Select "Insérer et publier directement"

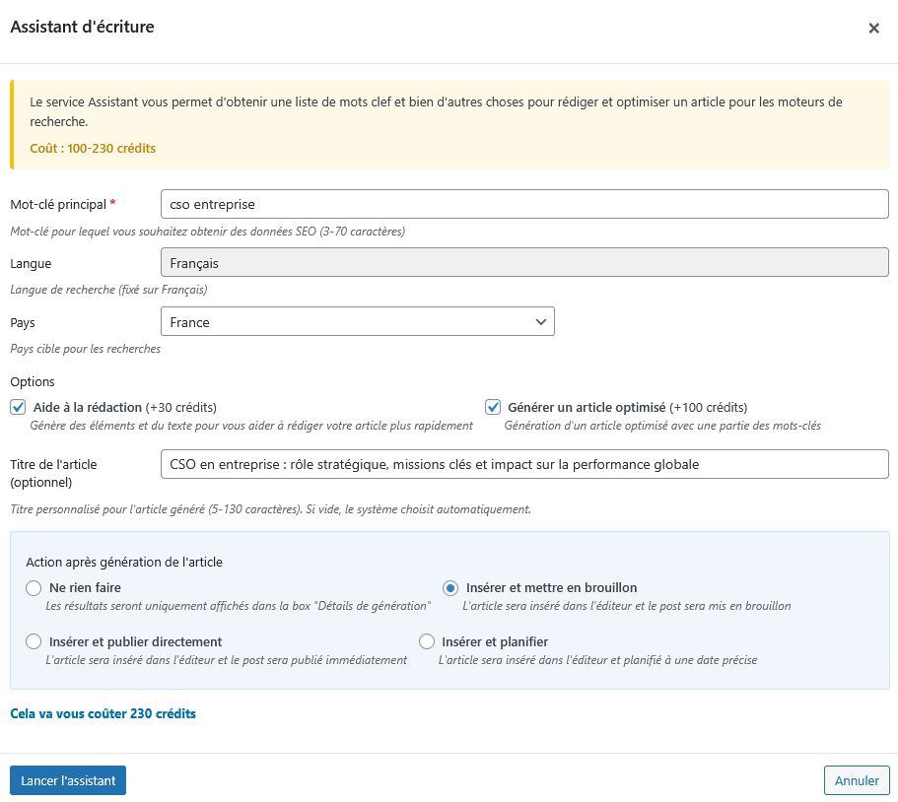tap(34, 641)
